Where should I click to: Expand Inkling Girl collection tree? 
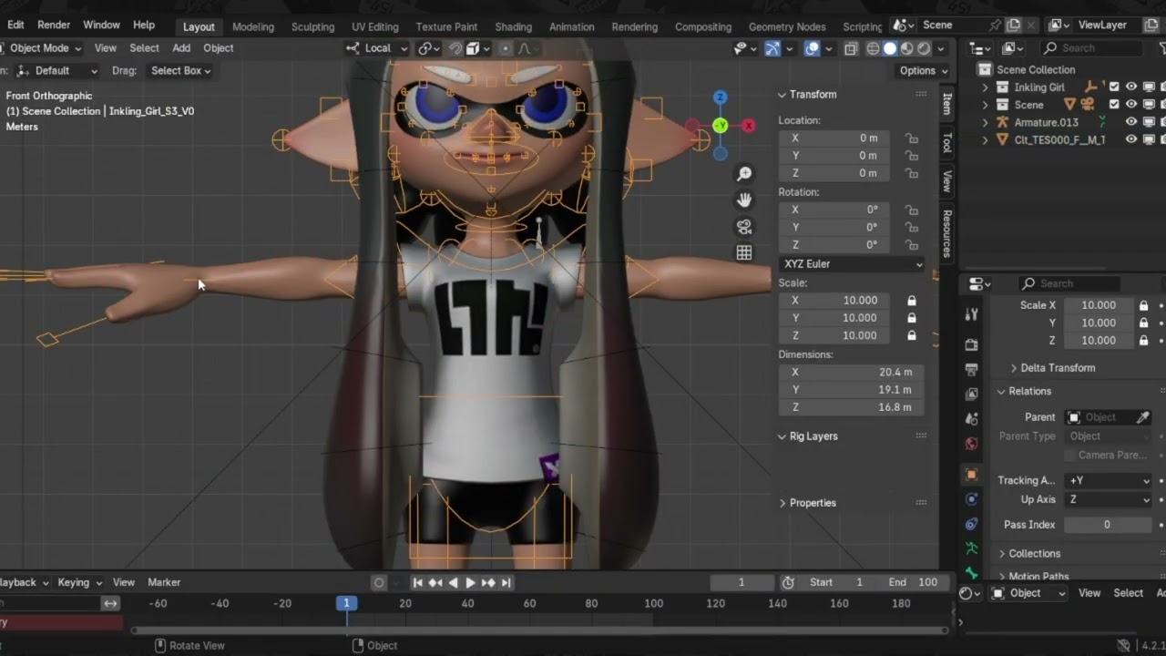pos(985,87)
